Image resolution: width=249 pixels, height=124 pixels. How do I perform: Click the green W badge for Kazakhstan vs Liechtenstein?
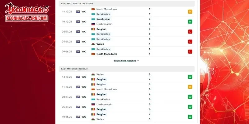coord(190,22)
